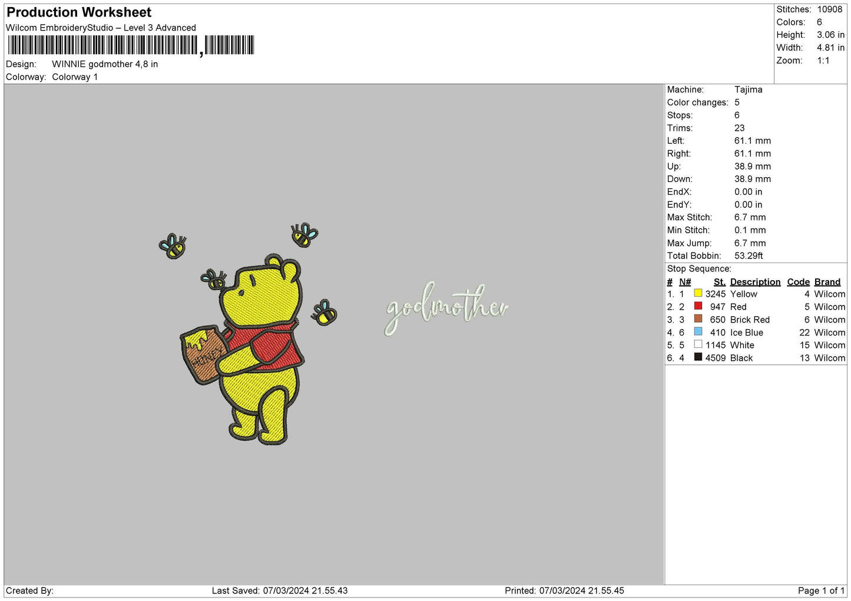Click the '61.1 mm' value in the Left row

coord(752,141)
